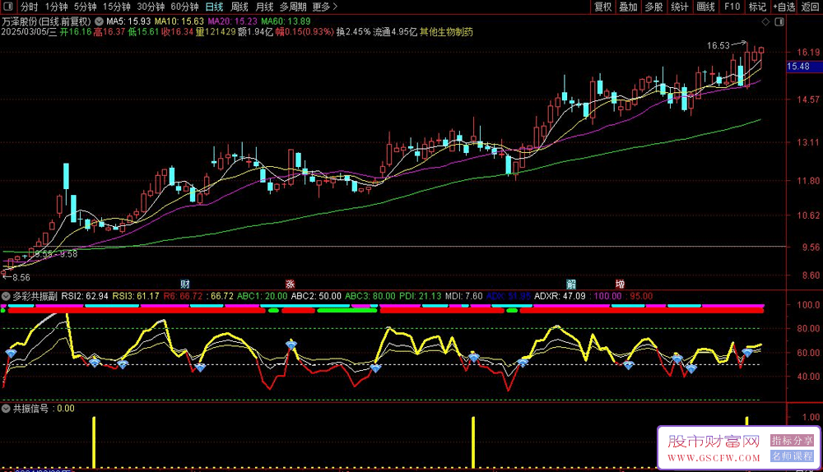The image size is (823, 472).
Task: Add stock to watchlist with +自选
Action: tap(783, 7)
